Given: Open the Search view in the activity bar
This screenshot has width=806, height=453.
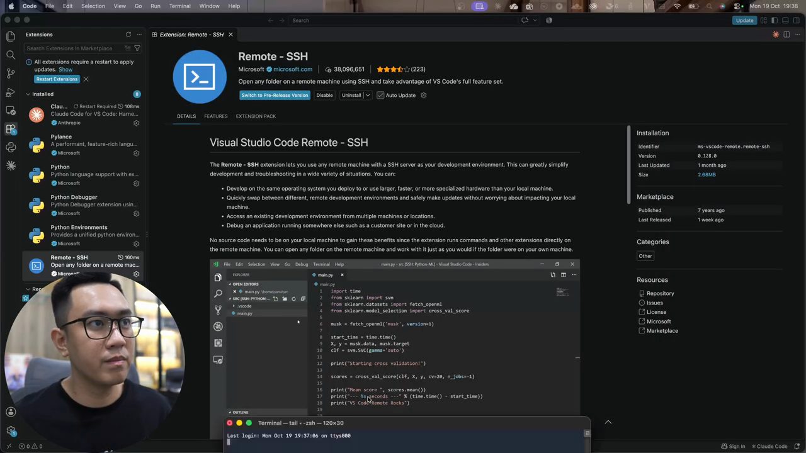Looking at the screenshot, I should (x=11, y=55).
